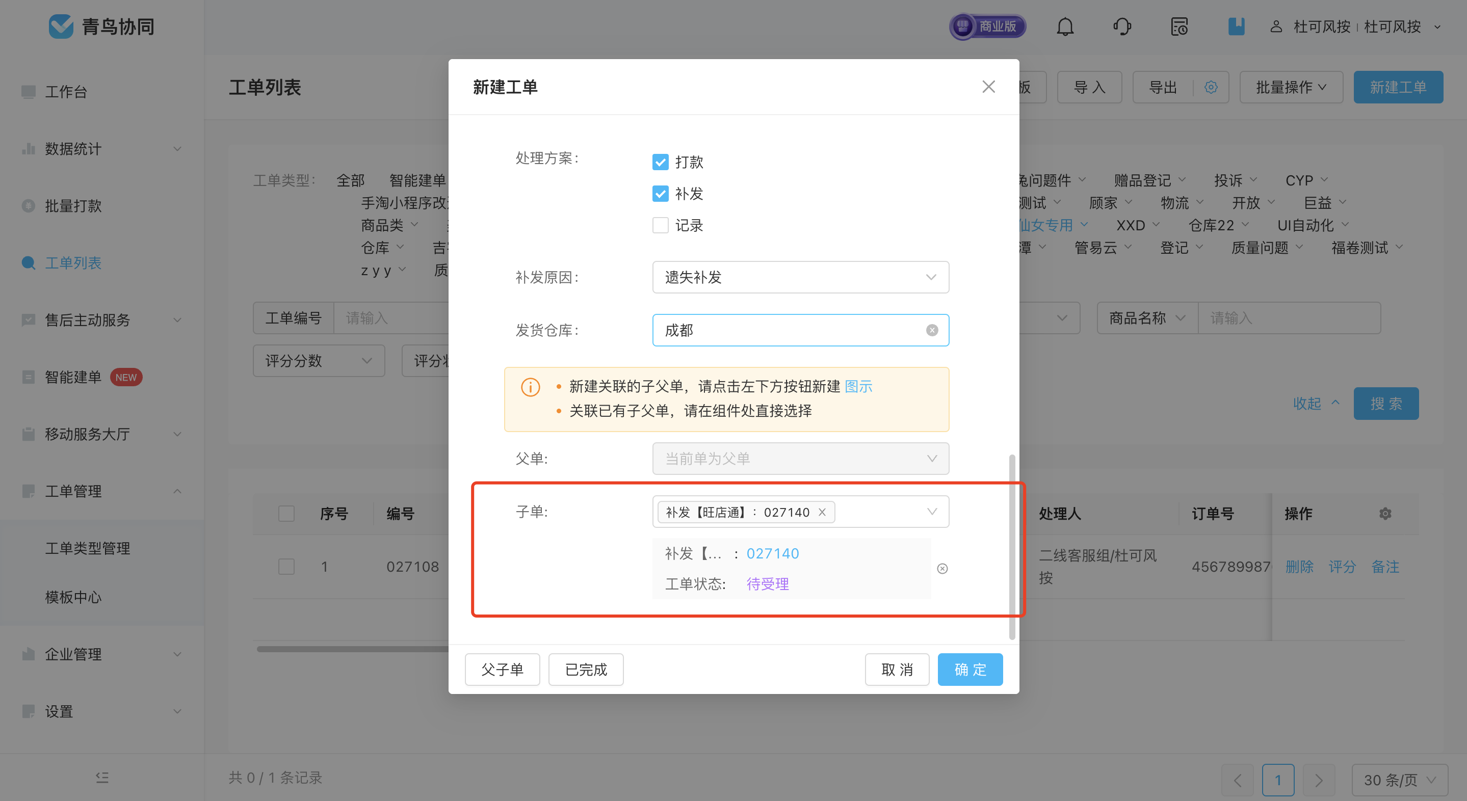Clear the 发货仓库 field value
The width and height of the screenshot is (1467, 801).
932,330
